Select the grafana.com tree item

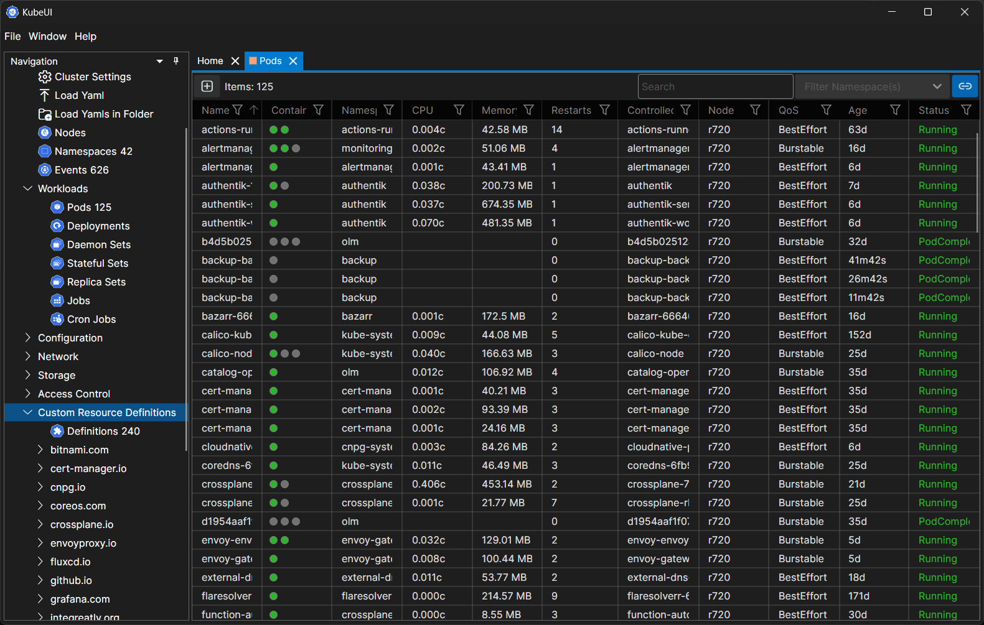point(80,599)
